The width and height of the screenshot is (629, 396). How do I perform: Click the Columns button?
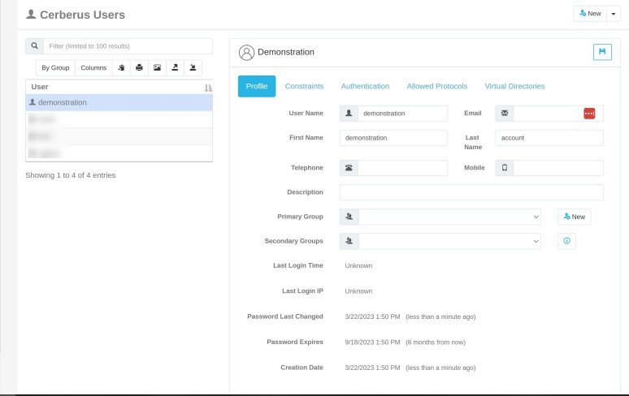[x=93, y=67]
